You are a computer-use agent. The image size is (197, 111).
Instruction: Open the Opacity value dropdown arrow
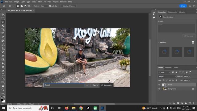click(x=190, y=76)
